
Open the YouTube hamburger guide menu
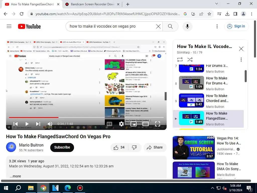[x=9, y=26]
